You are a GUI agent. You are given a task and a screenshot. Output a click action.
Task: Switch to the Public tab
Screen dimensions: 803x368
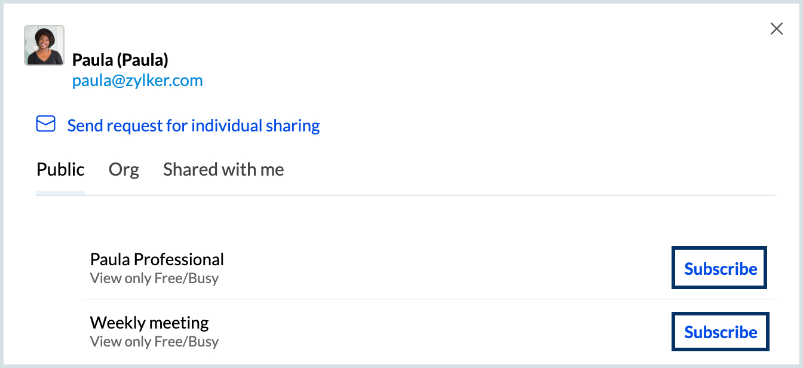pos(60,170)
